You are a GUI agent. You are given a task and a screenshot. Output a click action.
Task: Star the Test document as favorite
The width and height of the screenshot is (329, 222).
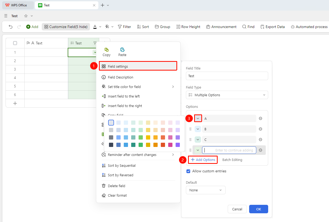(x=26, y=16)
